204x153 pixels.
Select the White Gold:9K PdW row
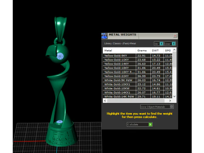click(x=138, y=80)
